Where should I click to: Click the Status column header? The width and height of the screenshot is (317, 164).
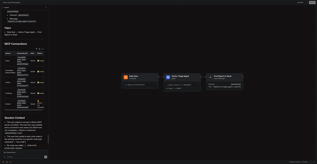[x=40, y=53]
